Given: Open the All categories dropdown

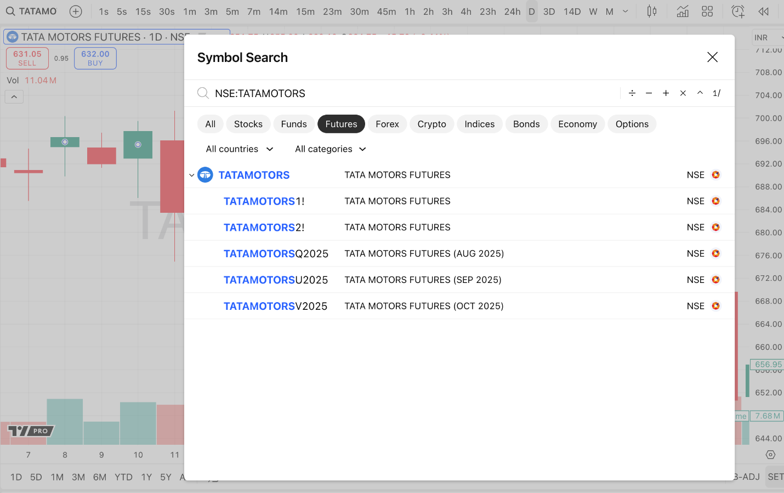Looking at the screenshot, I should coord(331,149).
